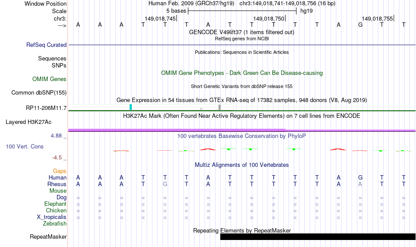
Task: Select the X_tropicalis alignment row label
Action: pos(52,217)
